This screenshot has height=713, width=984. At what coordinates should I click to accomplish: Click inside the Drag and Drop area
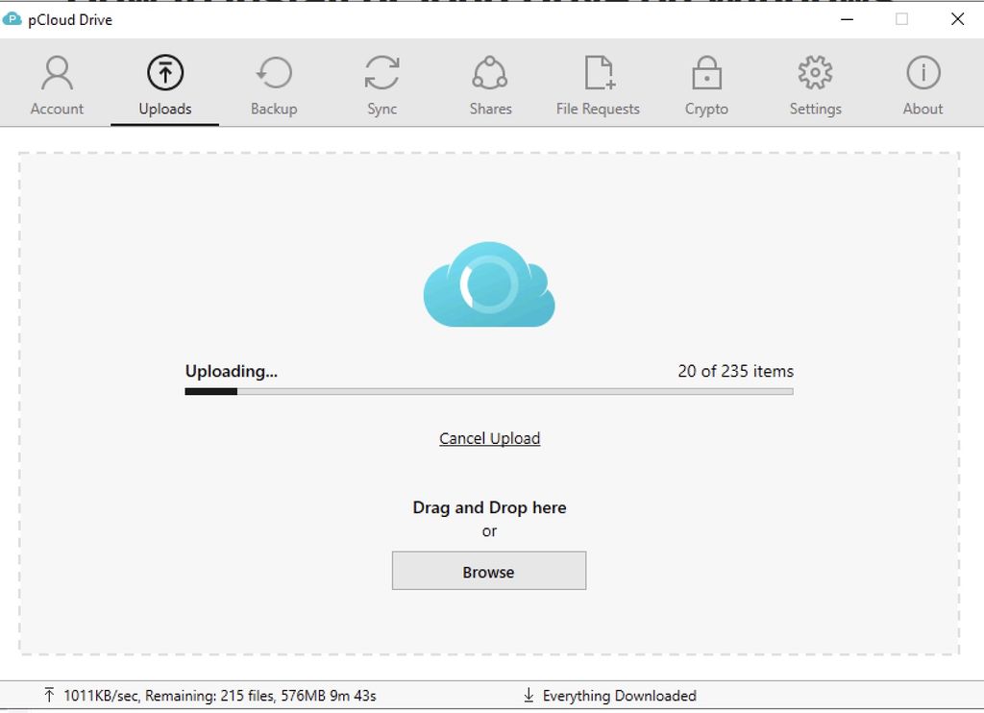[489, 507]
